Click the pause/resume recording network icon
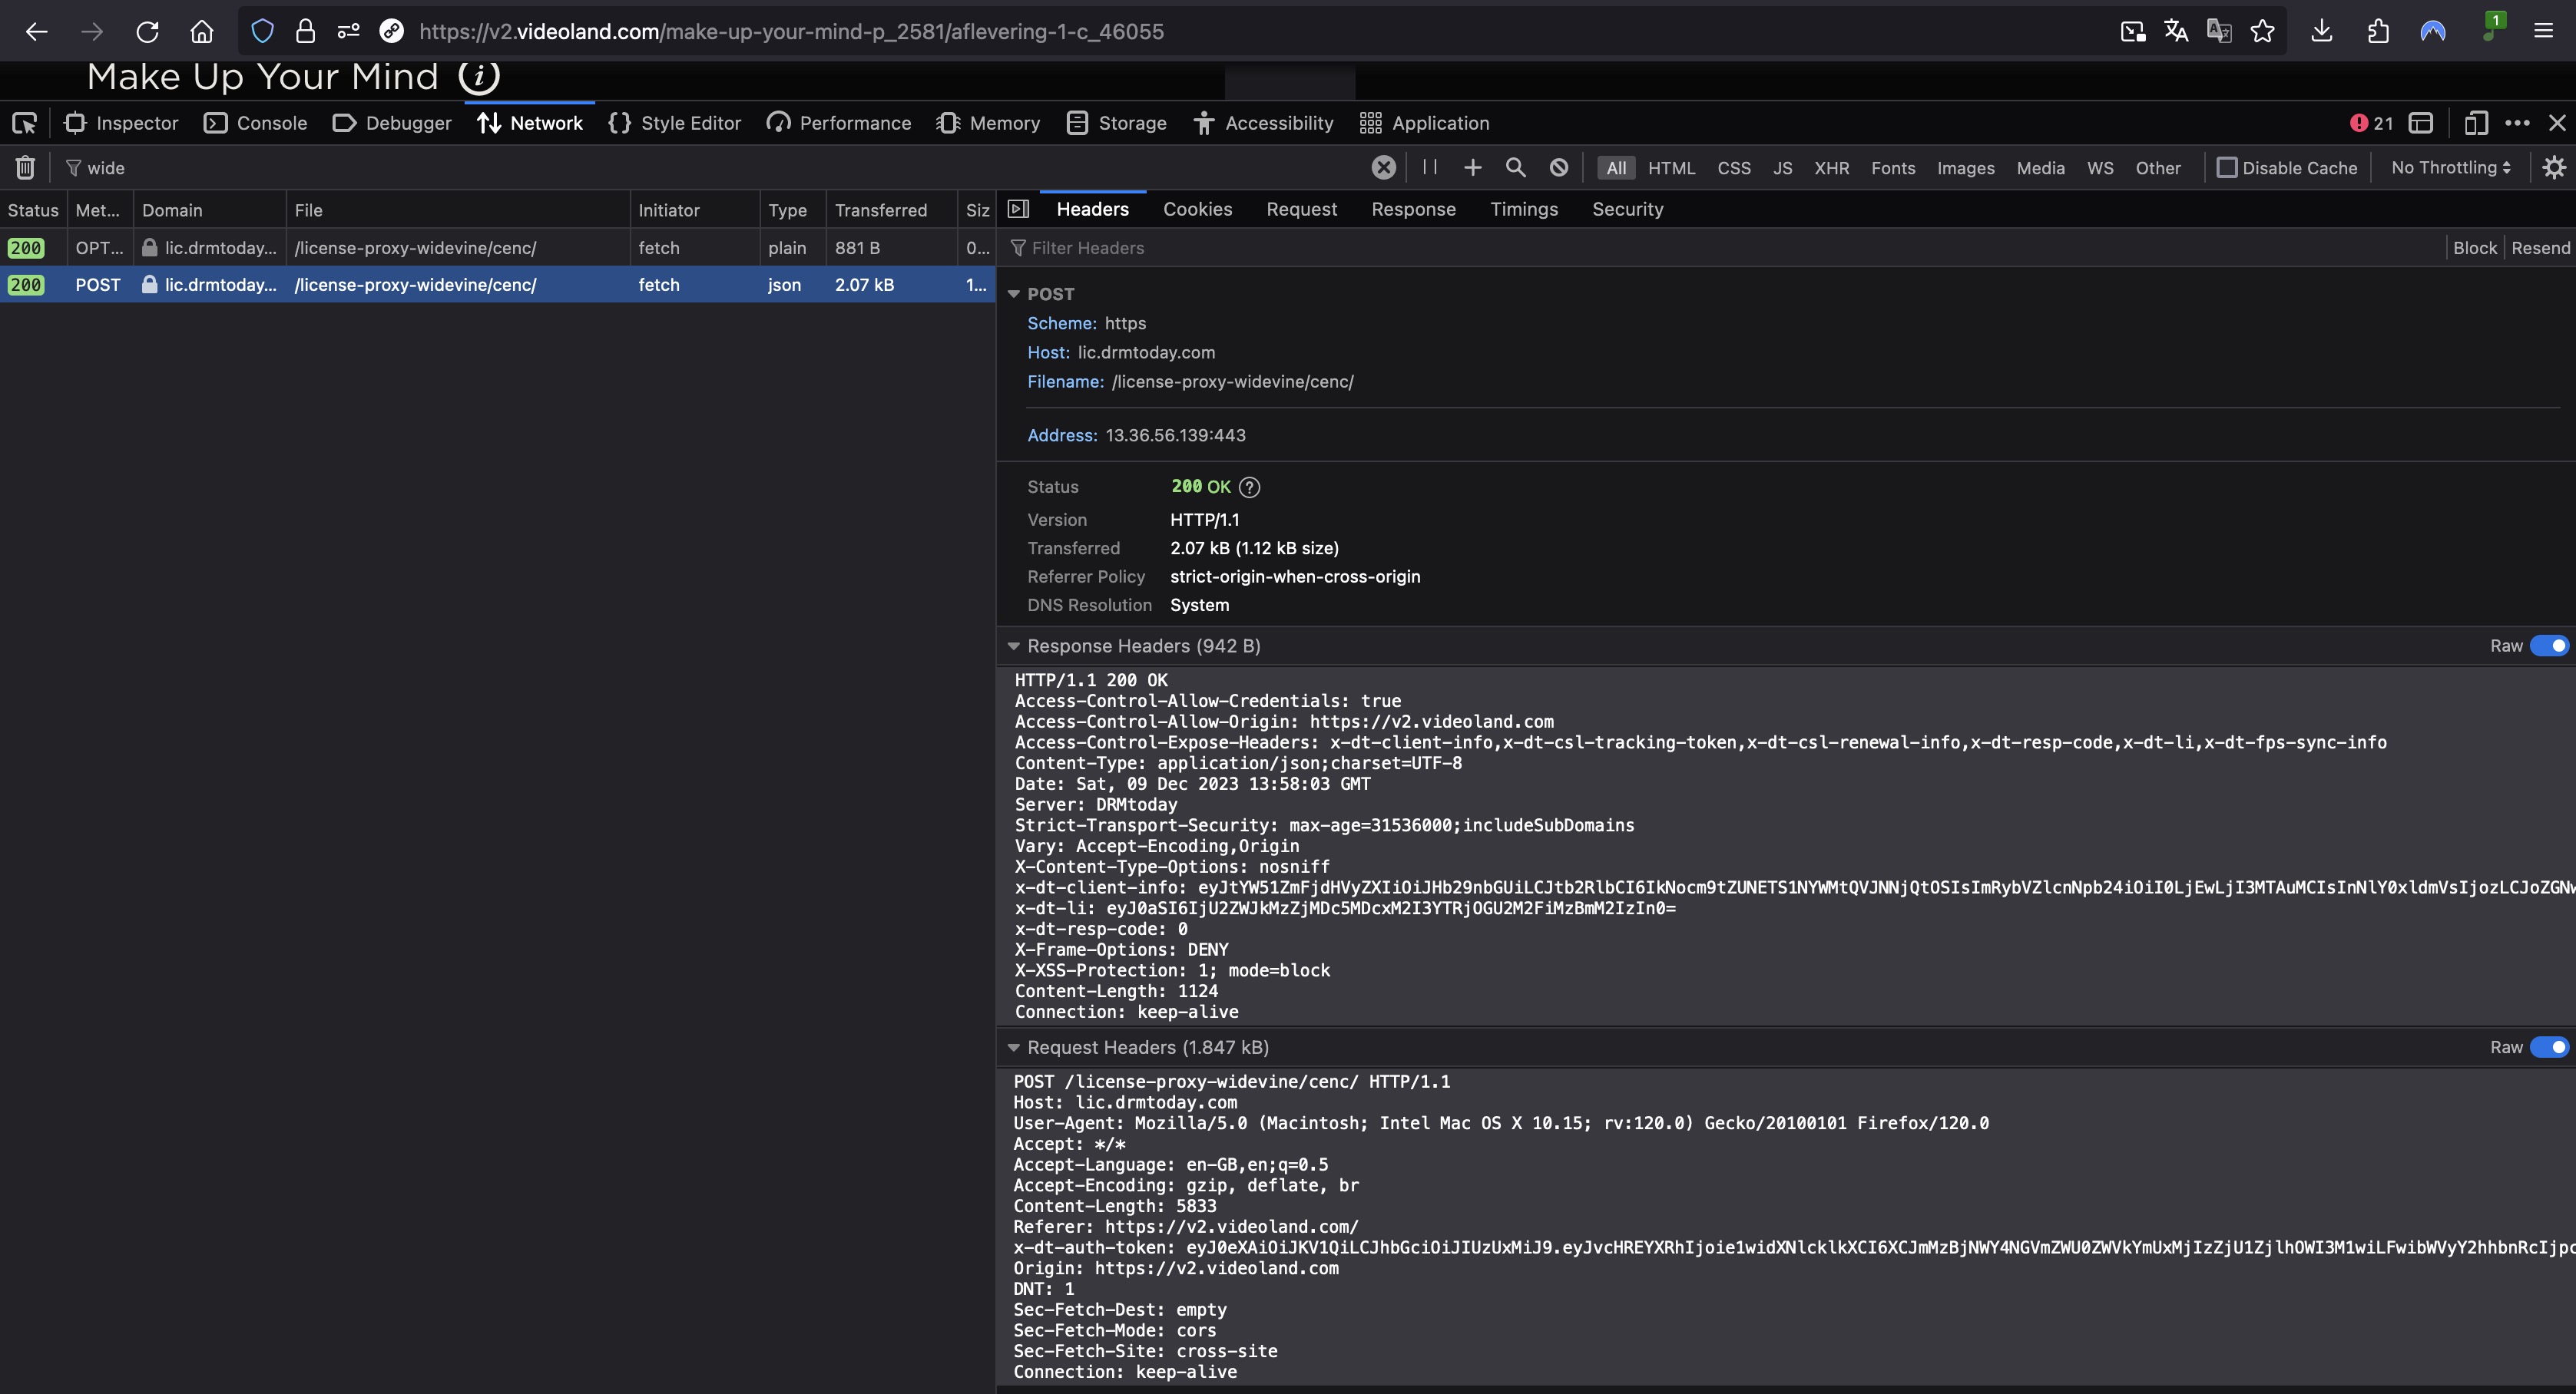This screenshot has height=1394, width=2576. (1430, 168)
